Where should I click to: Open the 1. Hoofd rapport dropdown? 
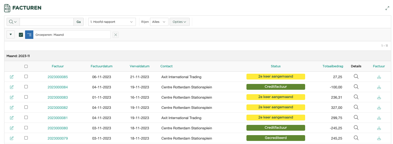112,22
